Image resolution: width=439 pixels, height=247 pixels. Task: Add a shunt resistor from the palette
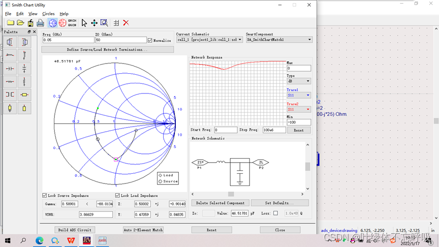coord(24,81)
